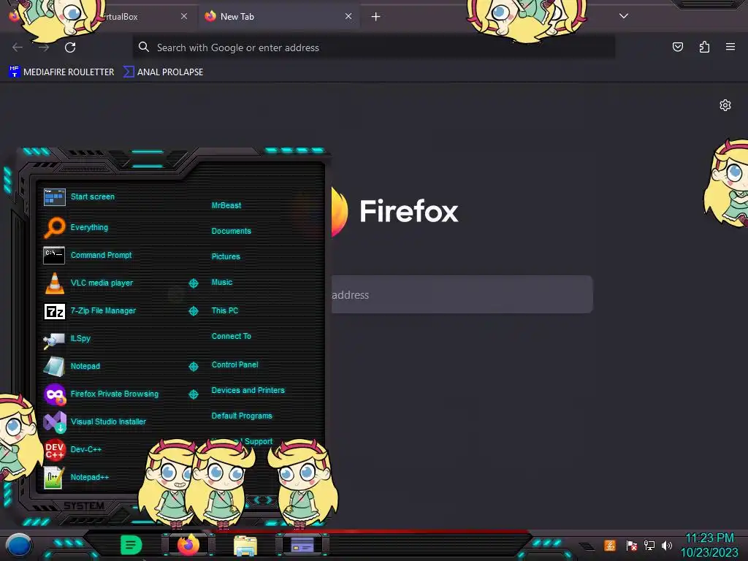Open MEDIAFIRE ROULETTER bookmark
Screen dimensions: 748x561
pos(61,72)
